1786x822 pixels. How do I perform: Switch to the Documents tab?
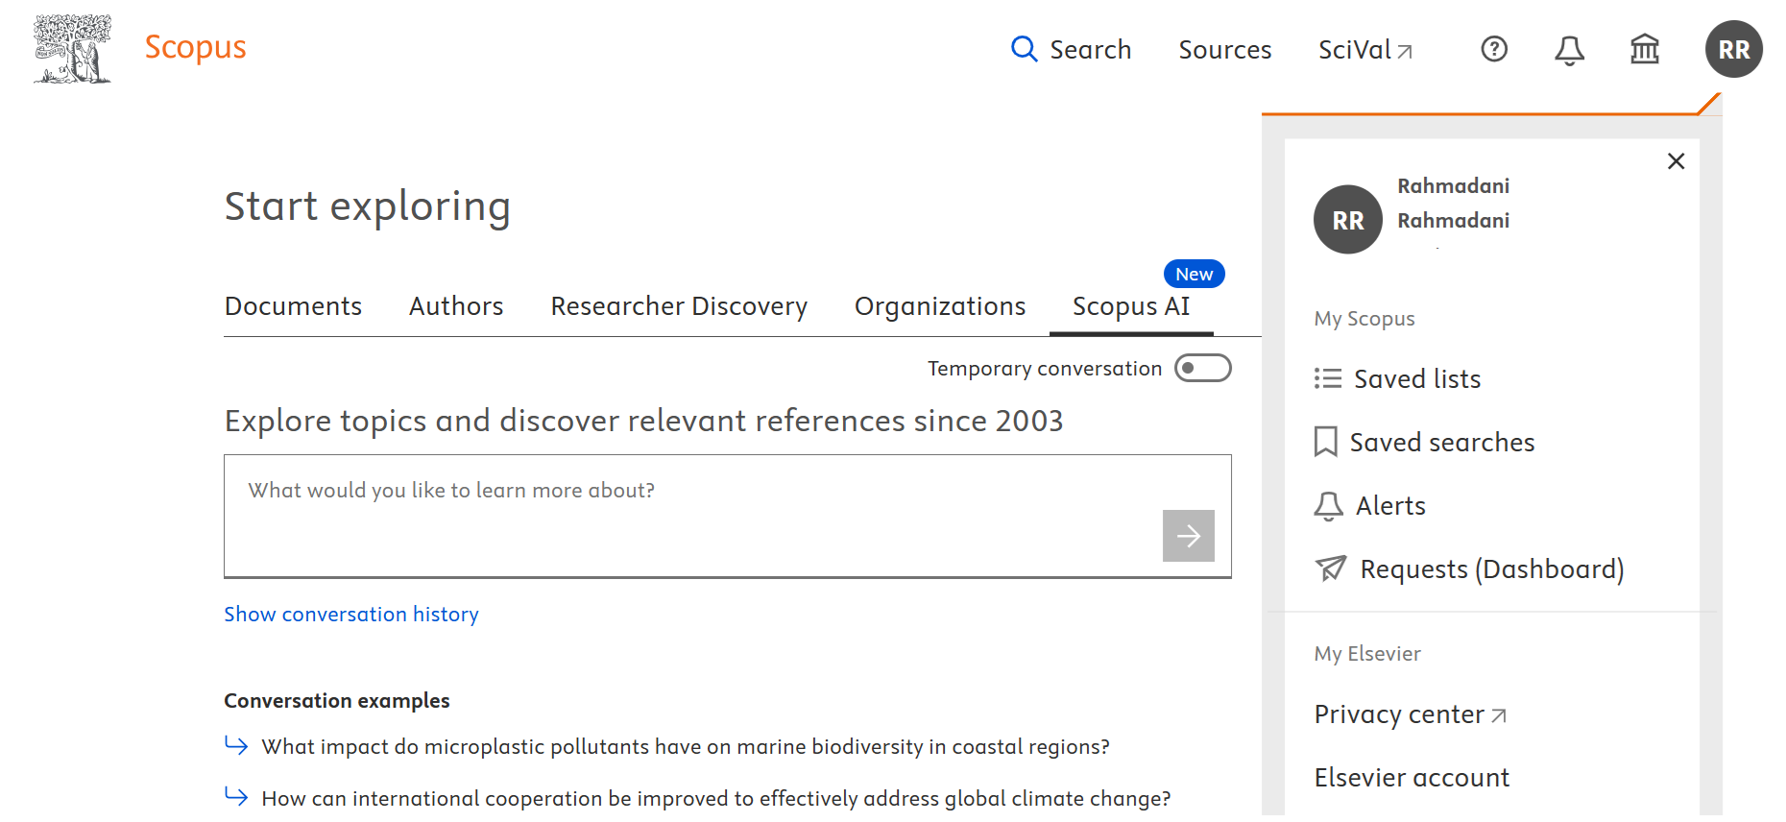coord(293,306)
